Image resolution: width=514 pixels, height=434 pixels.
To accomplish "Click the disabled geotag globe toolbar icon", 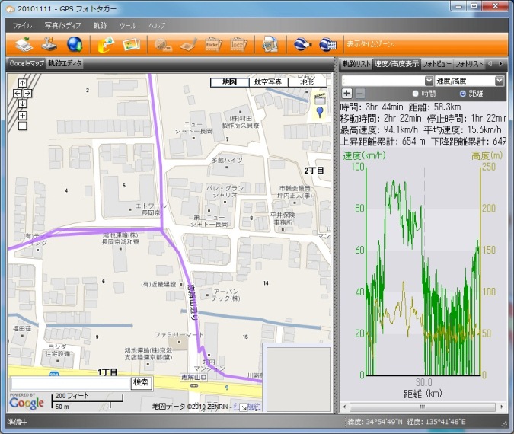I will point(163,45).
